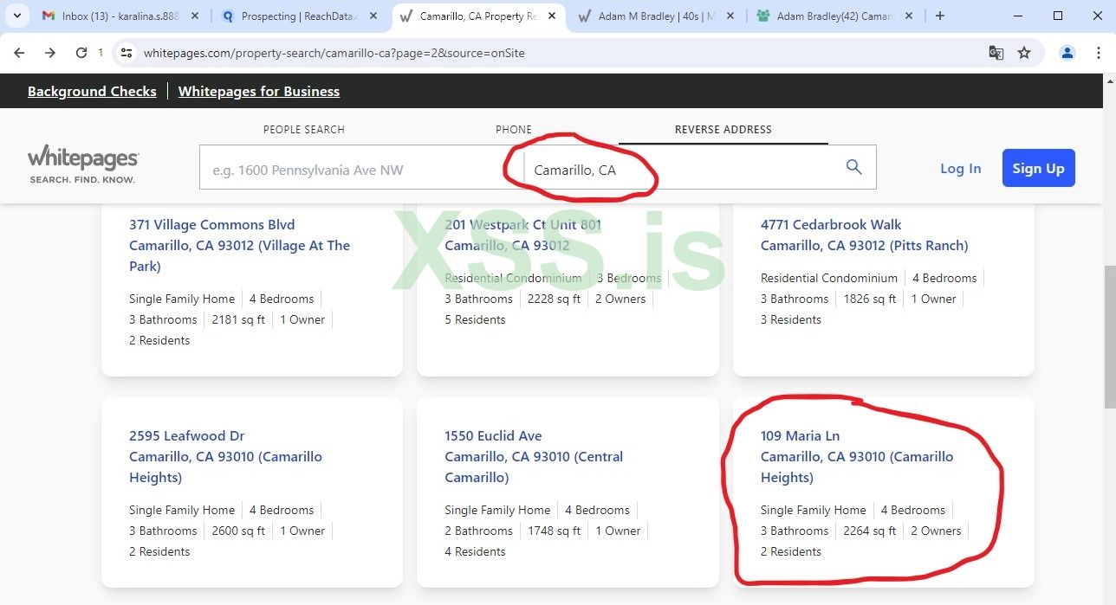Click '1826 sq ft' in Cedarbrook card

coord(870,299)
